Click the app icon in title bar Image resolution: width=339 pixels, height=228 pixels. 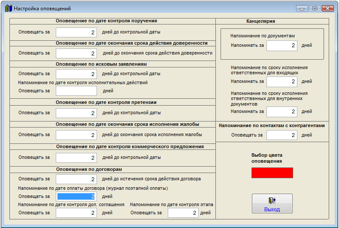[x=8, y=9]
